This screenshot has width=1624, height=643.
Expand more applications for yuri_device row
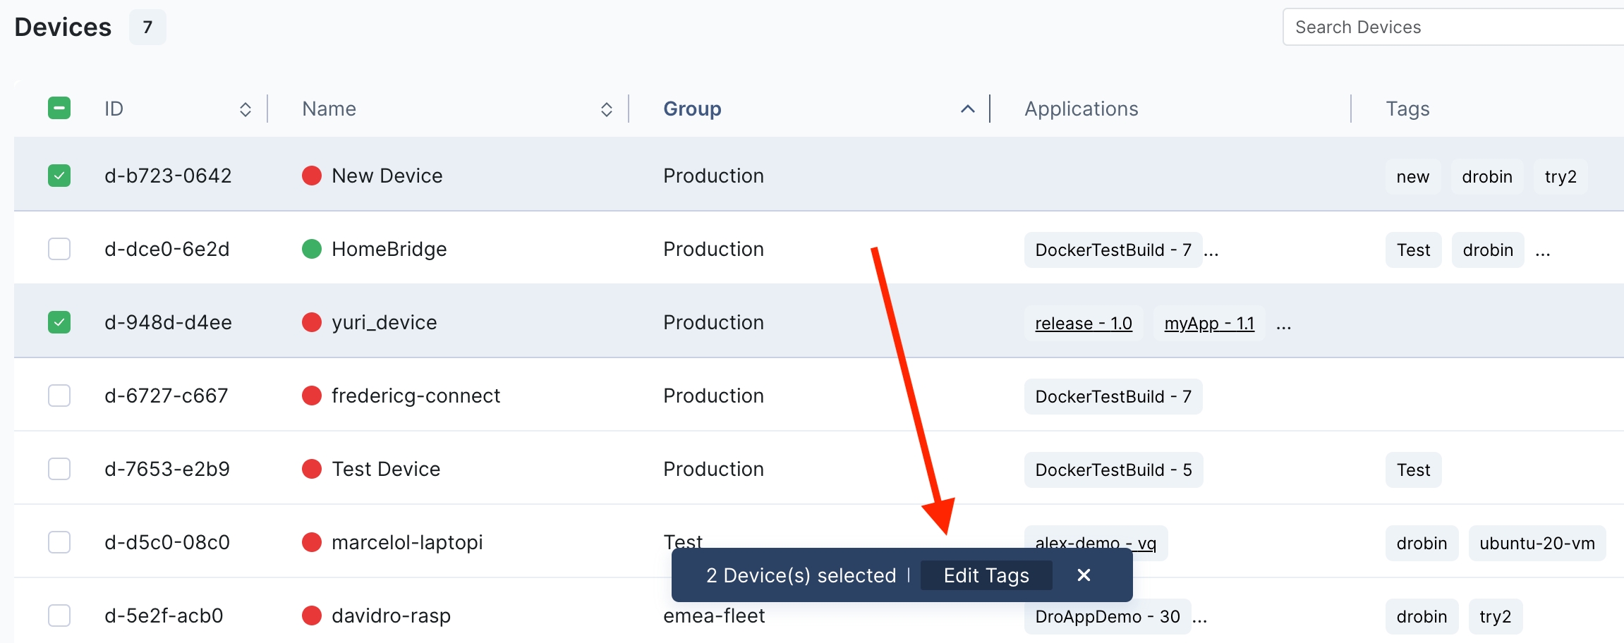pos(1283,324)
